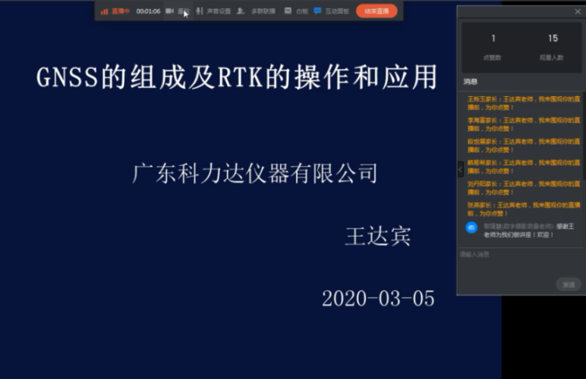The width and height of the screenshot is (586, 379).
Task: Click the 结束直播 button
Action: coord(376,11)
